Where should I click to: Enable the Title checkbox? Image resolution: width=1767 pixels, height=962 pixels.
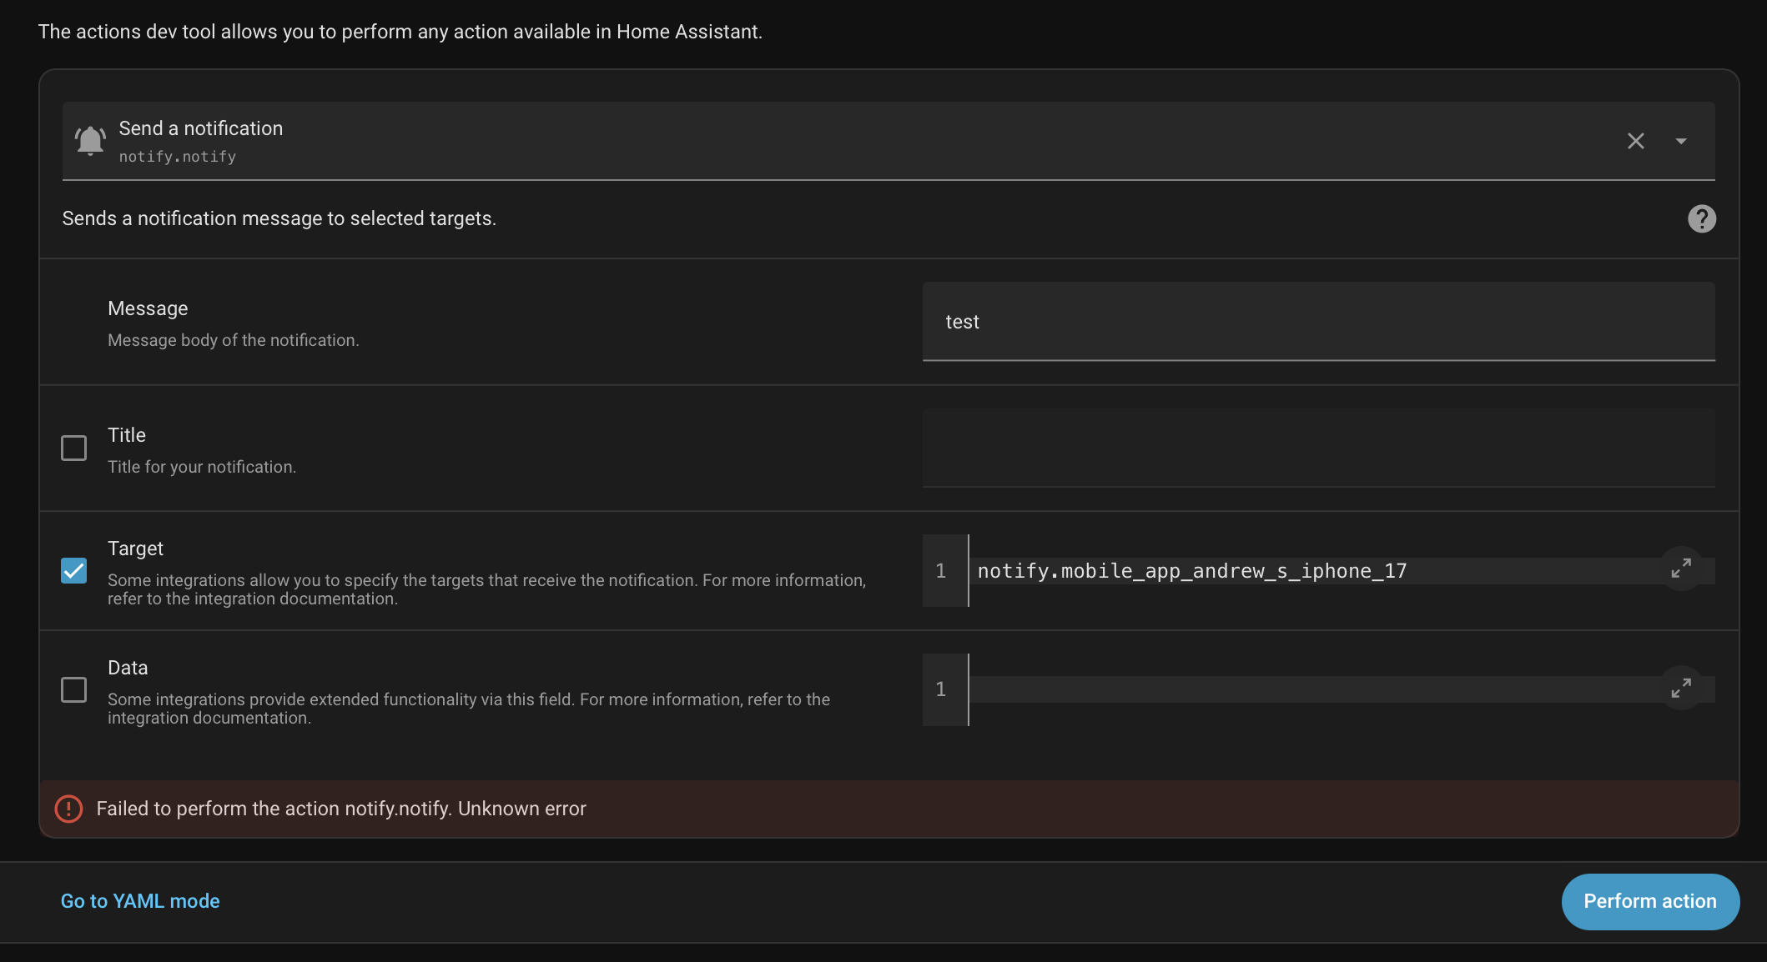73,448
